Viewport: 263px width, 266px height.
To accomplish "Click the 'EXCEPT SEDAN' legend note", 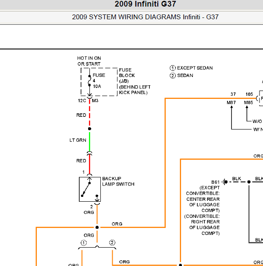I will point(195,68).
